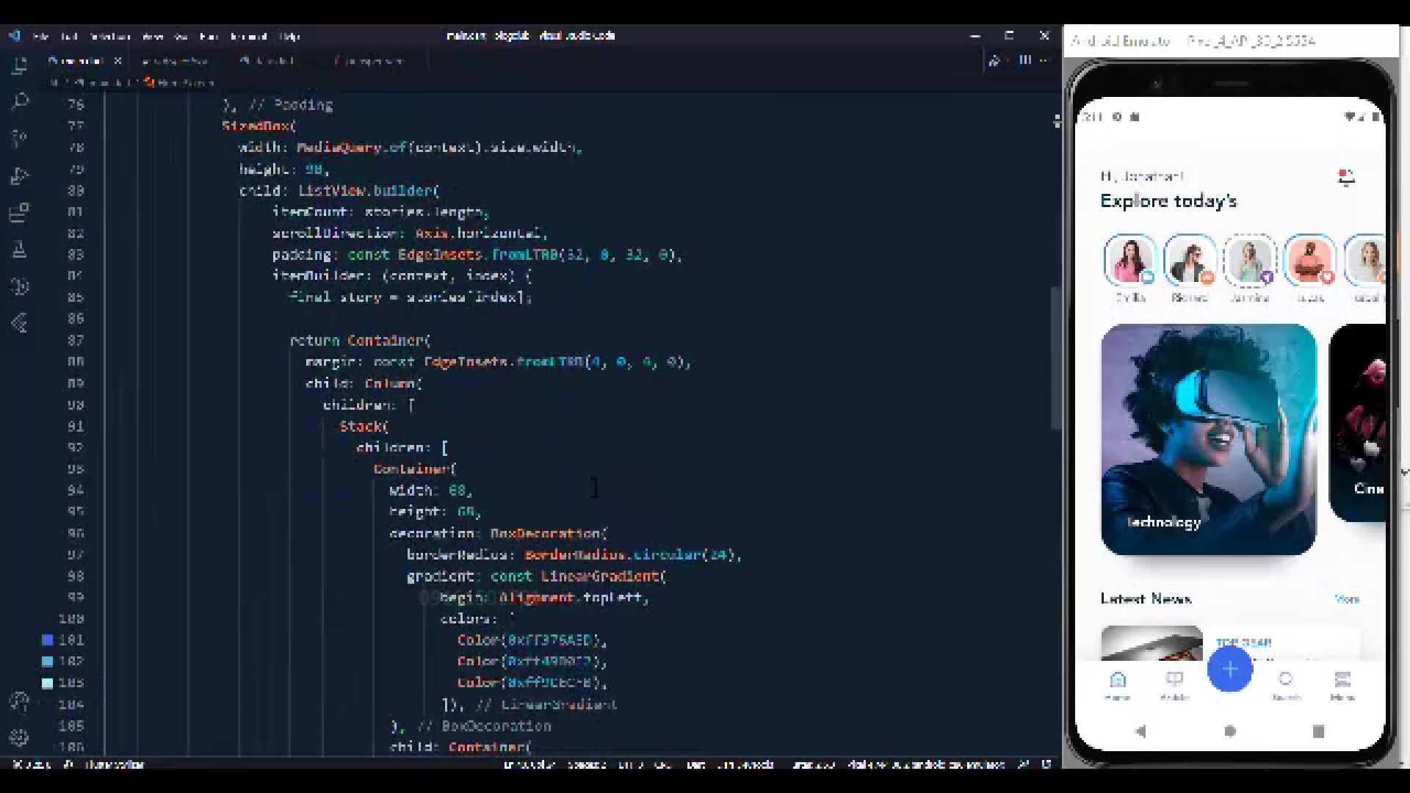Image resolution: width=1410 pixels, height=793 pixels.
Task: Tap the Articles tab in bottom navigation
Action: click(x=1174, y=685)
